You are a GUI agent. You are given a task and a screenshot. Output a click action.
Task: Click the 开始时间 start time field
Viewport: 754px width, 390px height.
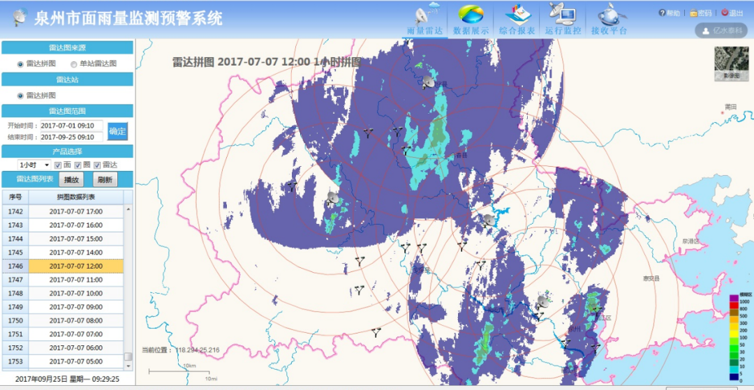point(71,126)
